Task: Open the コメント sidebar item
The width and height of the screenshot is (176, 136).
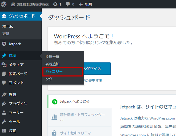Action: pos(16,83)
